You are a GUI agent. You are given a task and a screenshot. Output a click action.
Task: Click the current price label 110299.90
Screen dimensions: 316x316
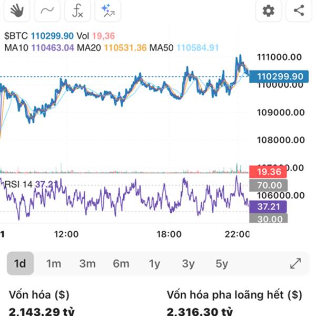coord(280,76)
